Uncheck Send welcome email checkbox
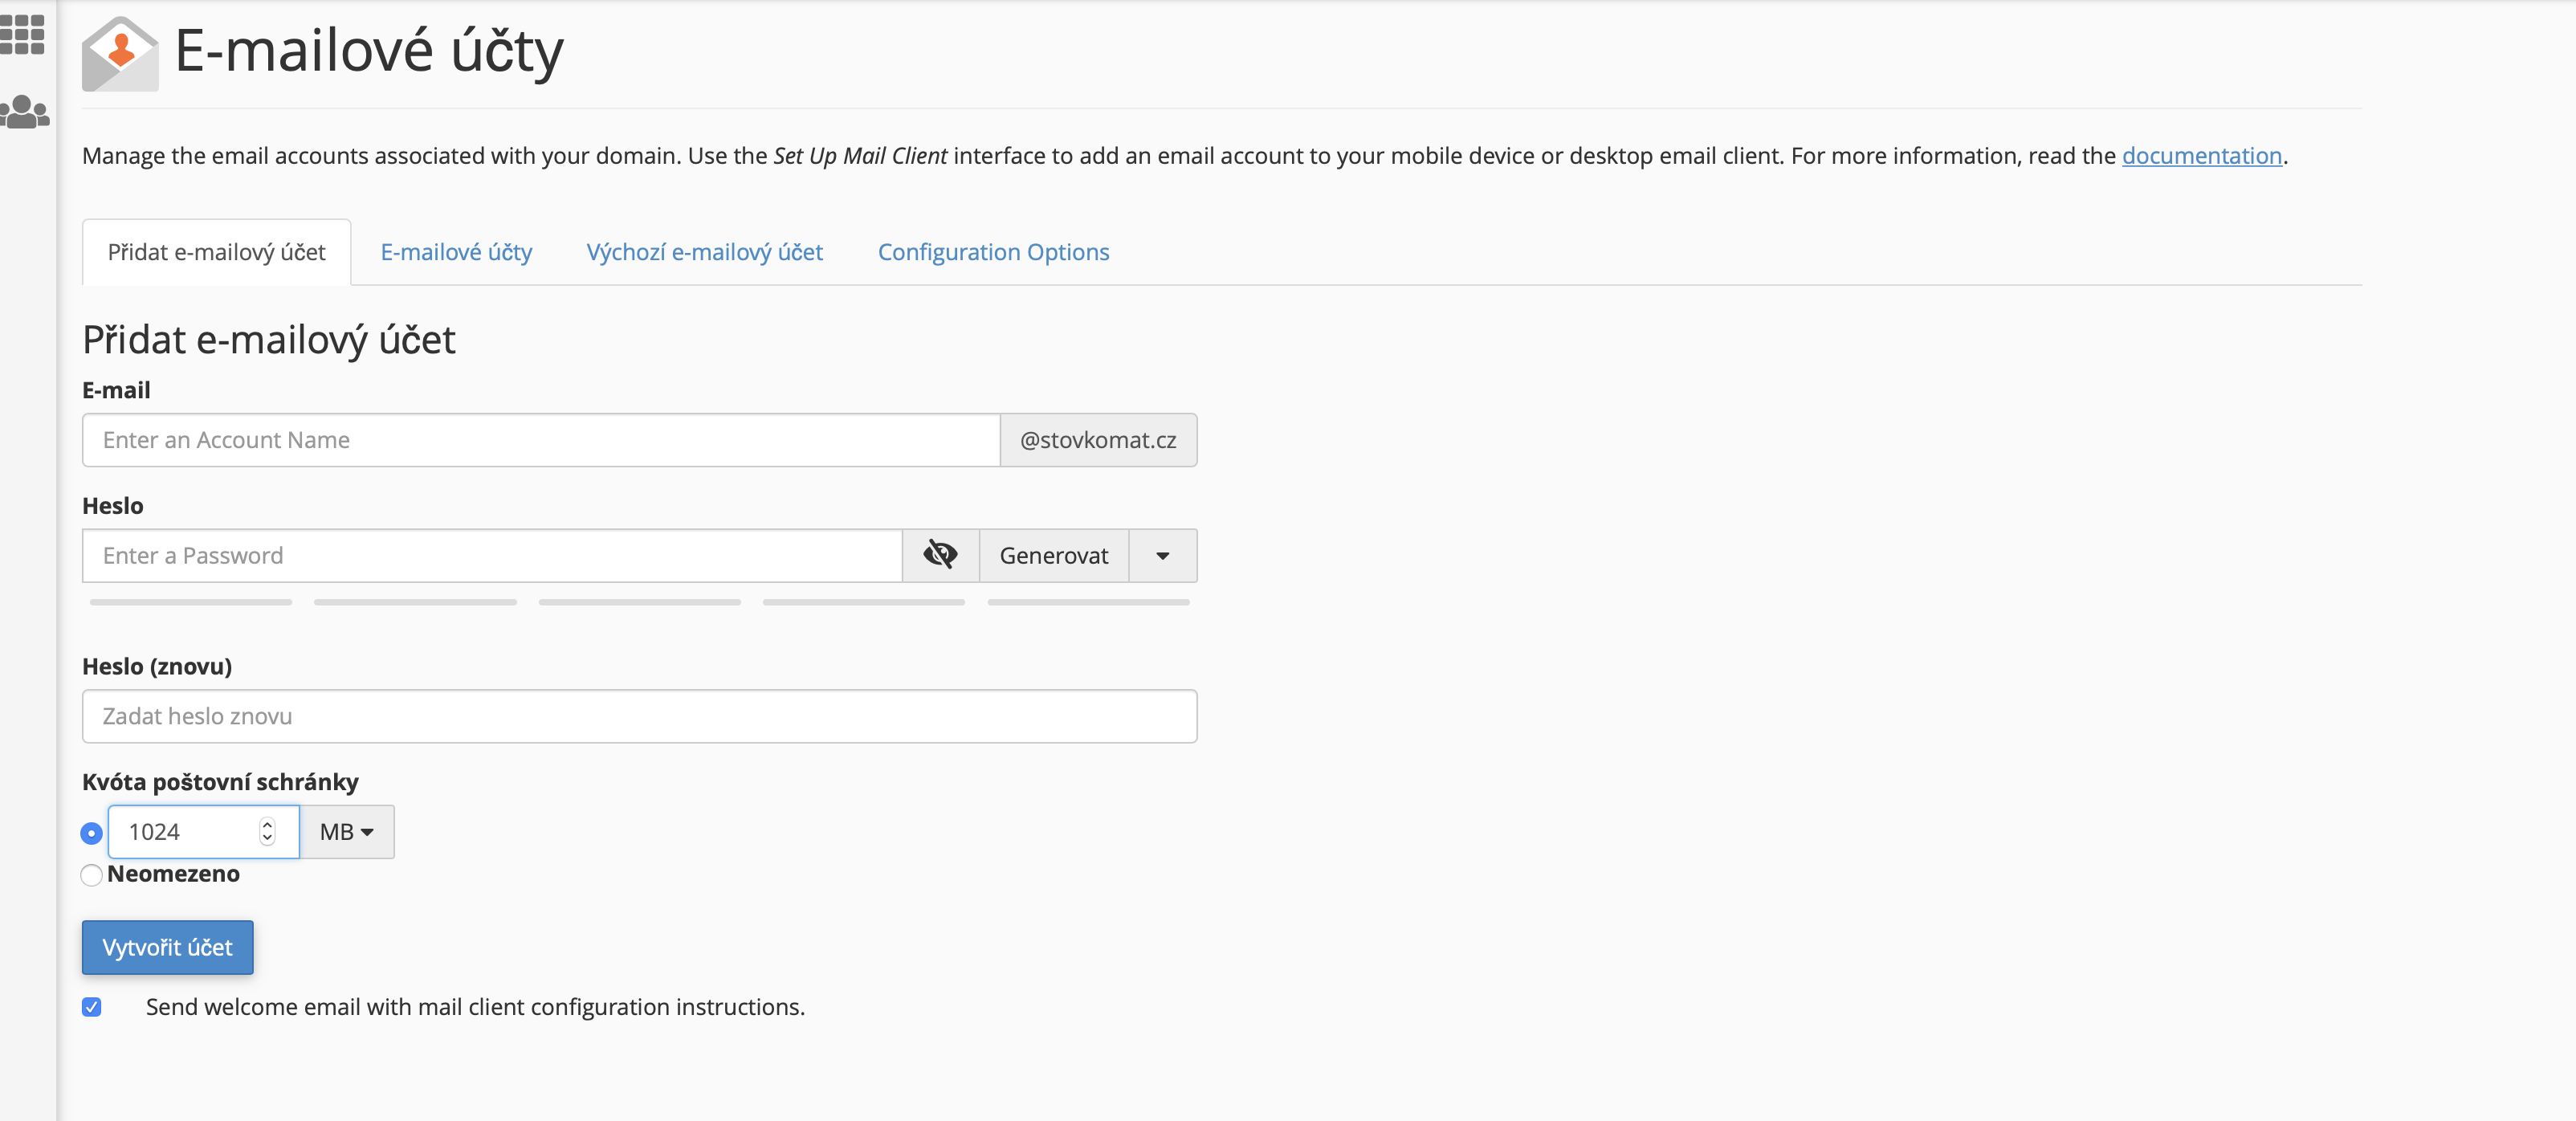2576x1121 pixels. click(92, 1007)
